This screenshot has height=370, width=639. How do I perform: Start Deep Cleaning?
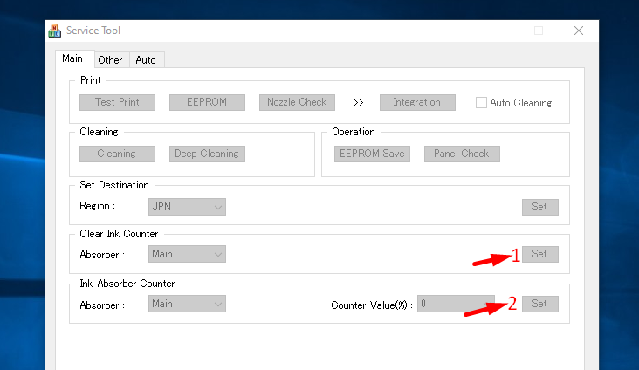207,154
